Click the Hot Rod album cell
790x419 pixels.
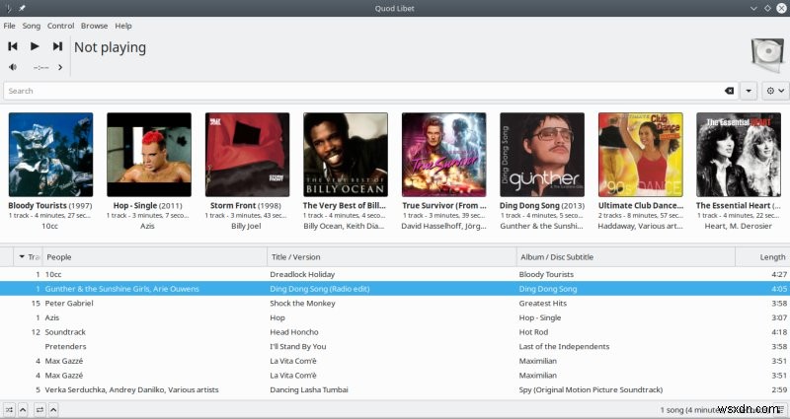point(533,332)
